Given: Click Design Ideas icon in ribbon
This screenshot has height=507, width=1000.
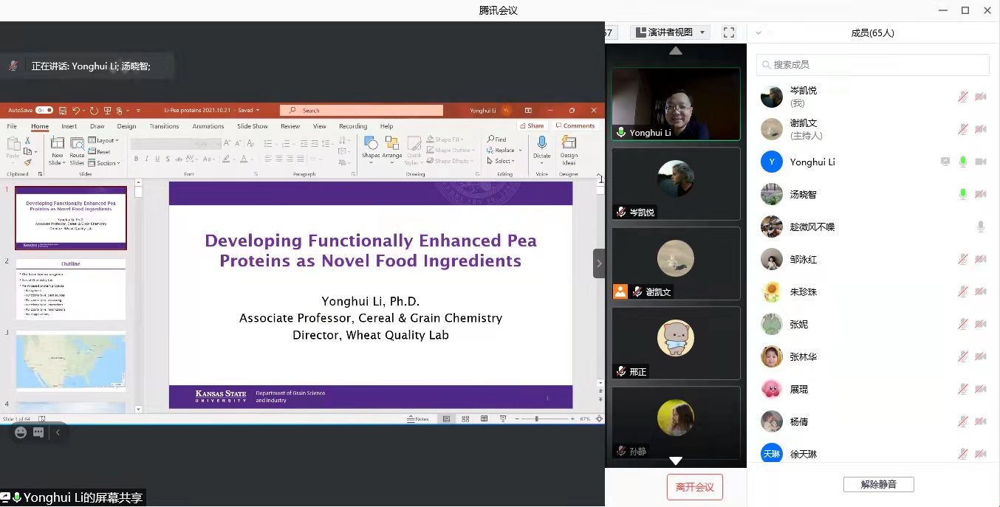Looking at the screenshot, I should [x=569, y=146].
